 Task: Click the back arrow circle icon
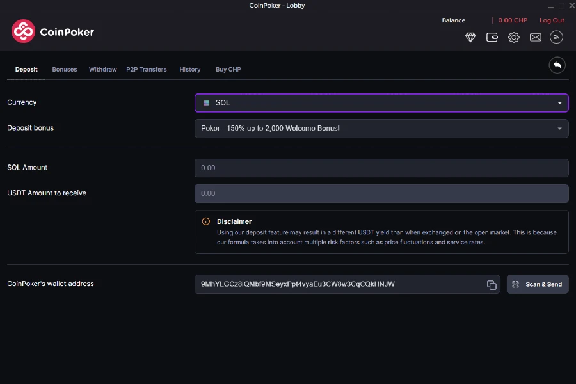pyautogui.click(x=557, y=65)
